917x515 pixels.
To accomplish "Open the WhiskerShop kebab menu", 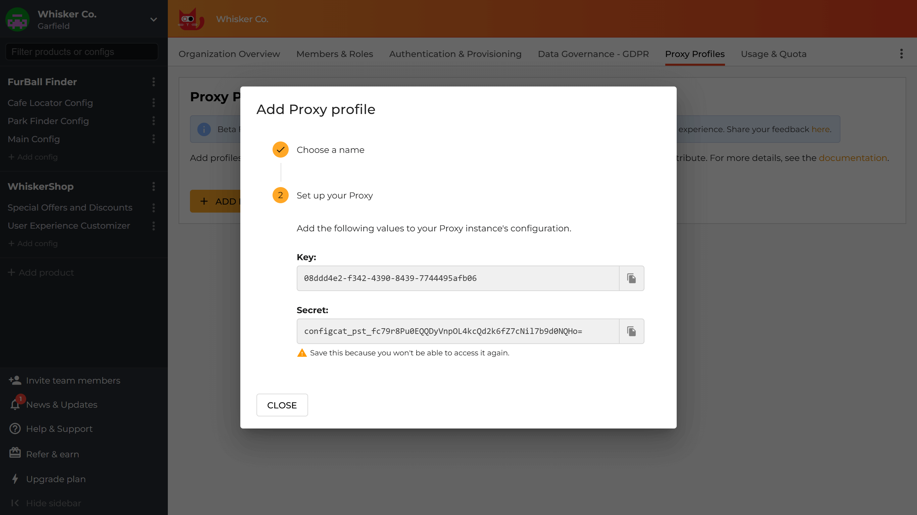I will click(153, 186).
